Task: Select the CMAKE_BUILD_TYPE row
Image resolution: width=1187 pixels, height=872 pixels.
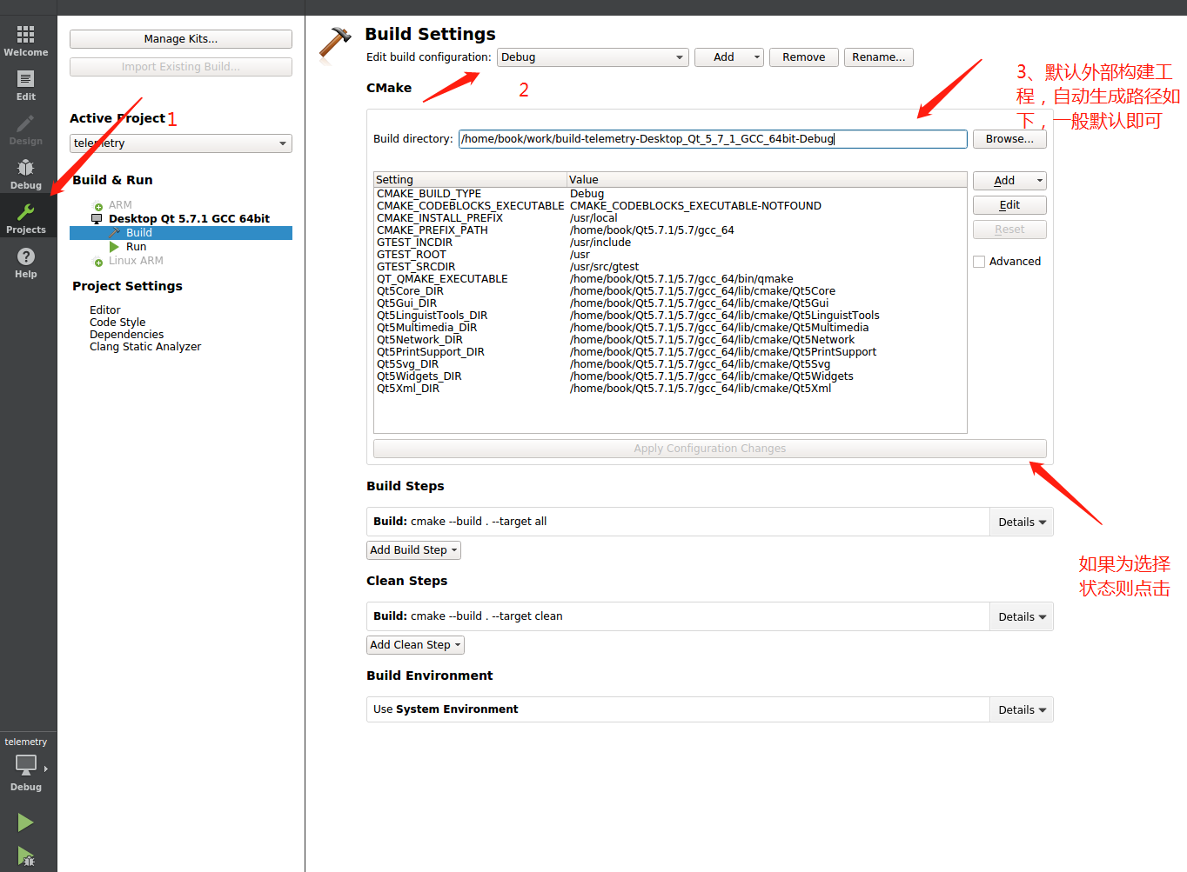Action: [x=670, y=194]
